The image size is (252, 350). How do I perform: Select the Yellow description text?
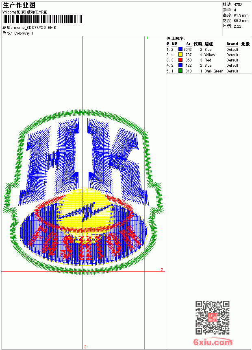210,55
